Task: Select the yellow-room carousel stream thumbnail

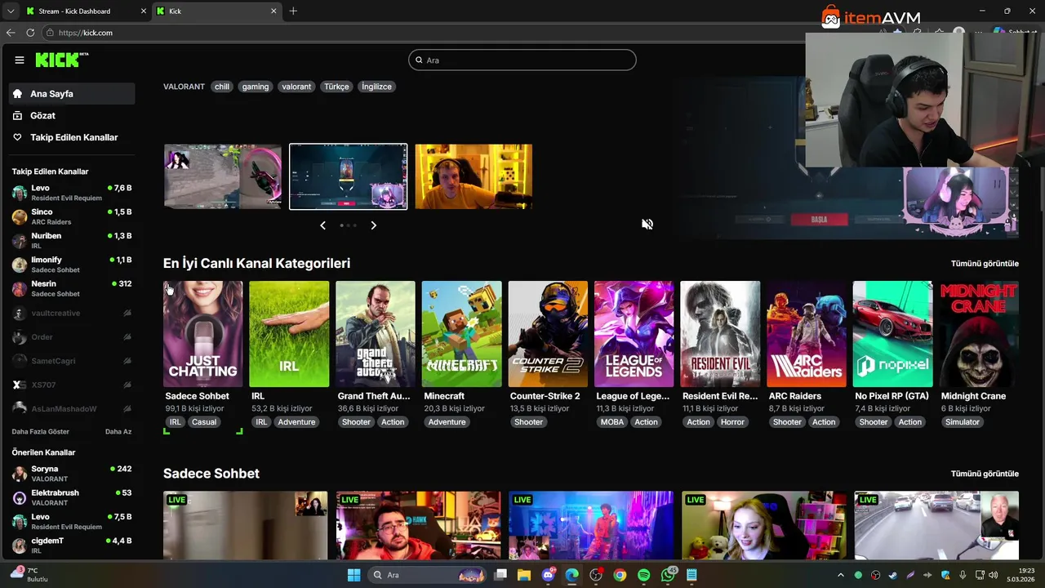Action: click(x=474, y=176)
